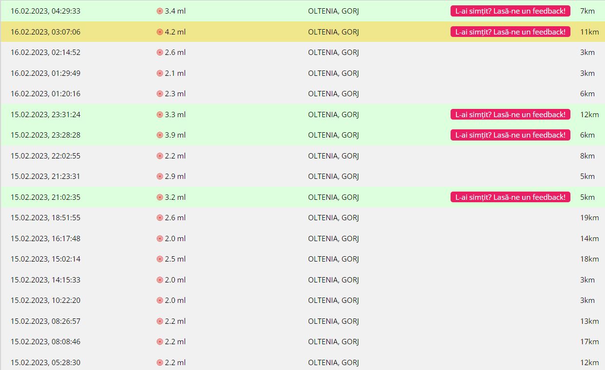605x370 pixels.
Task: Leave feedback for the 23:28:28 earthquake
Action: pos(510,135)
